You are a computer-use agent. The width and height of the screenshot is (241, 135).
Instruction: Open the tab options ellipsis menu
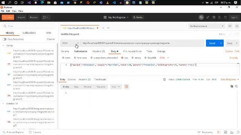click(108, 28)
